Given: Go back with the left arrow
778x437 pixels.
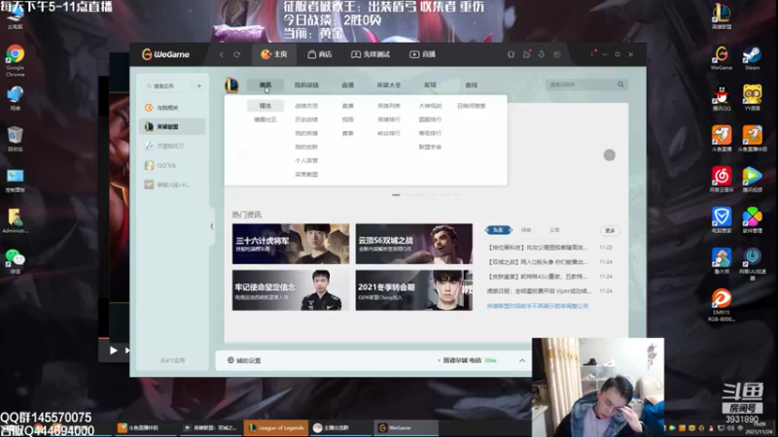Looking at the screenshot, I should coord(222,54).
